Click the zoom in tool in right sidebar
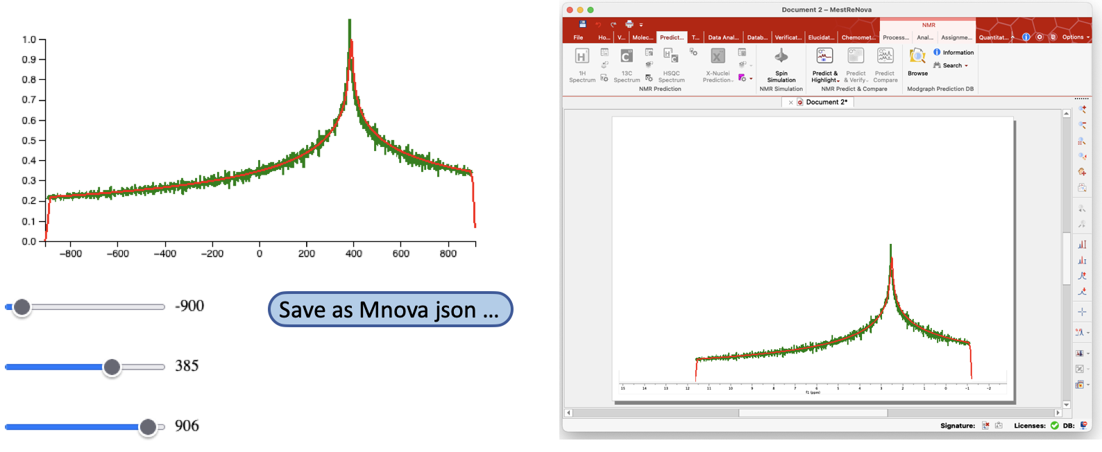 (1082, 110)
